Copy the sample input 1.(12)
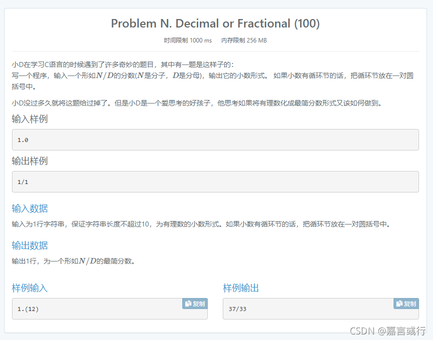This screenshot has width=433, height=340. pos(195,303)
